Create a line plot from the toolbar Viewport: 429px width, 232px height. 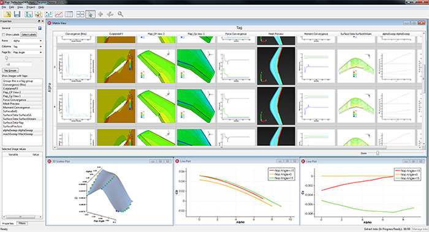point(59,14)
